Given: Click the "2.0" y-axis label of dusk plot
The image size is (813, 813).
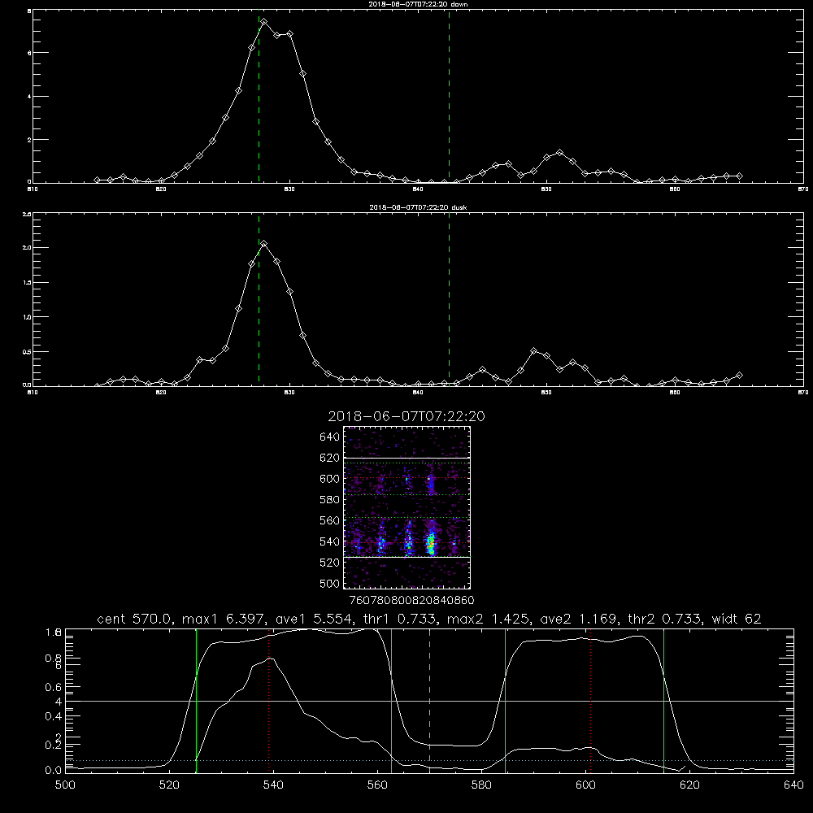Looking at the screenshot, I should 27,248.
